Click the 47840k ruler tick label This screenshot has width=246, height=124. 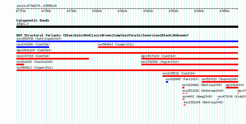click(x=199, y=11)
